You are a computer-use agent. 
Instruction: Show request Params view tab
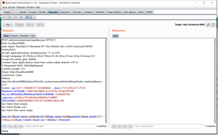14,36
